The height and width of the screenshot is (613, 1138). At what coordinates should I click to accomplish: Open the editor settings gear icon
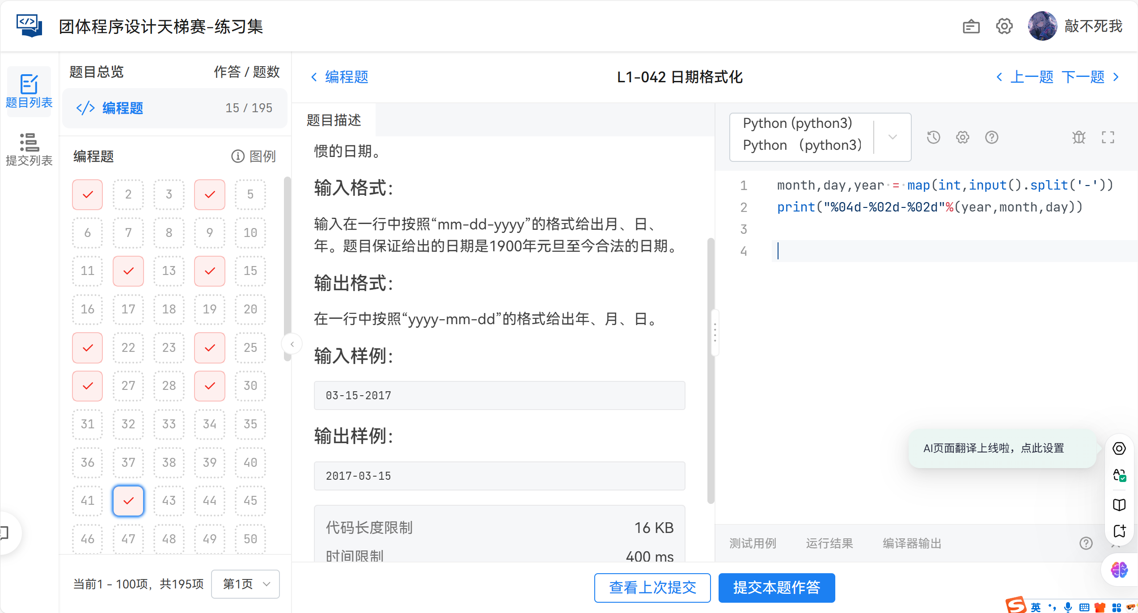tap(962, 137)
